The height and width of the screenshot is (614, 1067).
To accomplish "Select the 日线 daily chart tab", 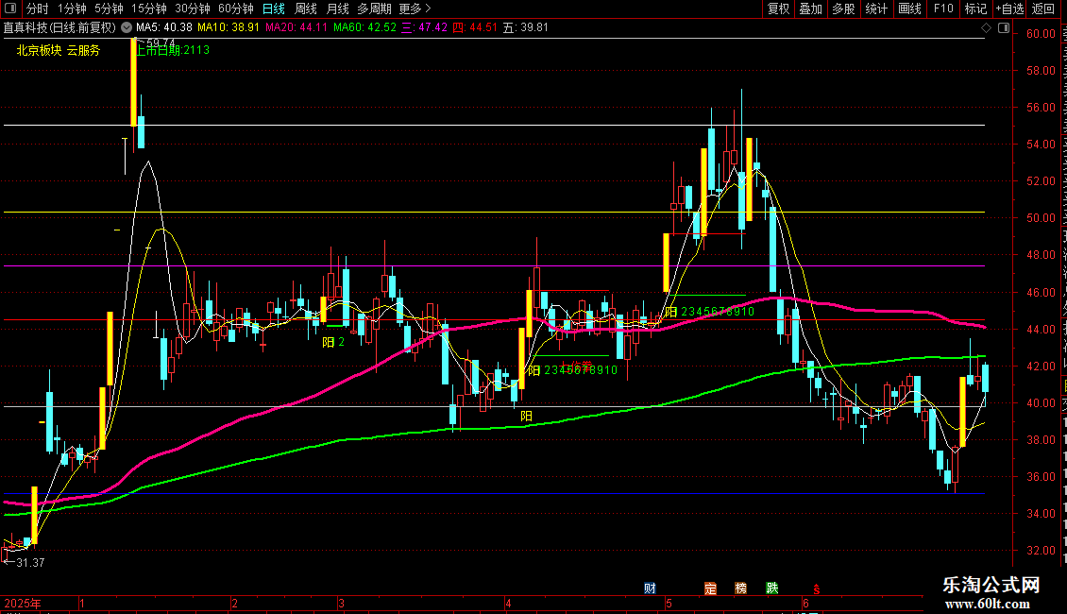I will click(274, 9).
